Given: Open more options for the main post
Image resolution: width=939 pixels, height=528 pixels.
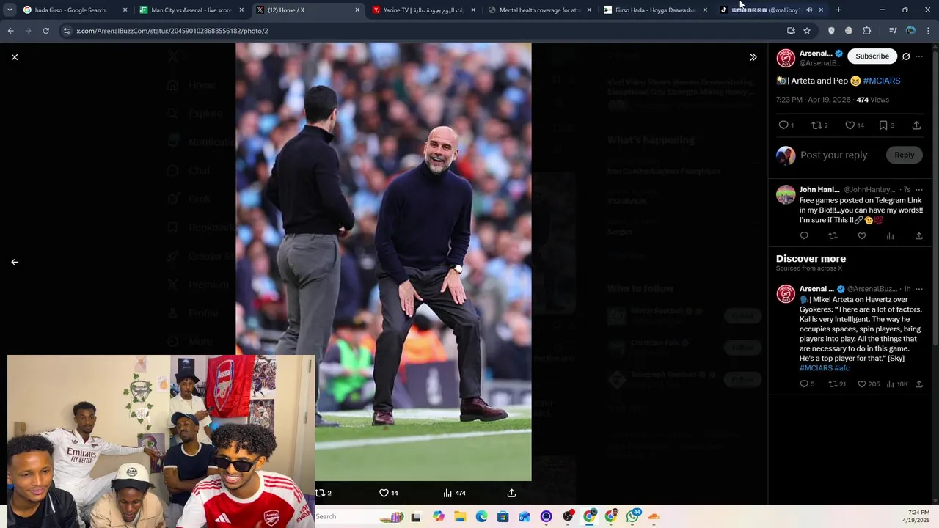Looking at the screenshot, I should pyautogui.click(x=919, y=56).
